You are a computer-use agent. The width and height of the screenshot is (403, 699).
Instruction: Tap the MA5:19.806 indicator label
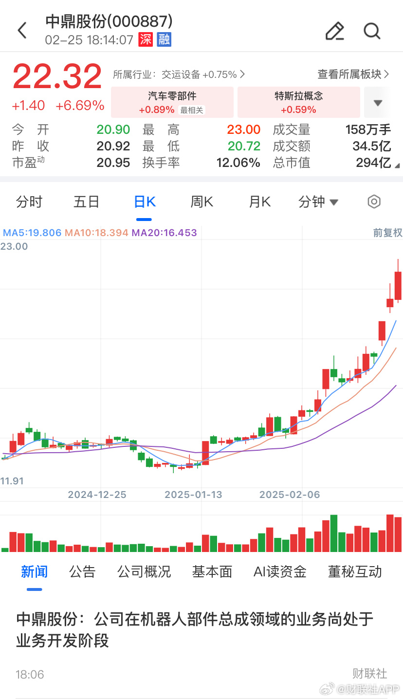32,233
